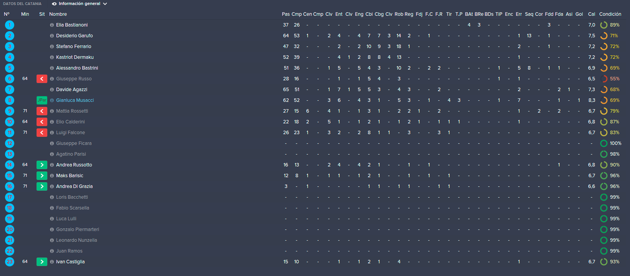This screenshot has width=630, height=276.
Task: Click info icon beside Davide Agazzi
Action: coord(52,90)
